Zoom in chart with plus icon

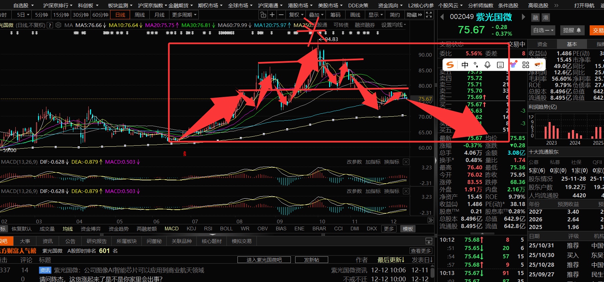[x=272, y=15]
